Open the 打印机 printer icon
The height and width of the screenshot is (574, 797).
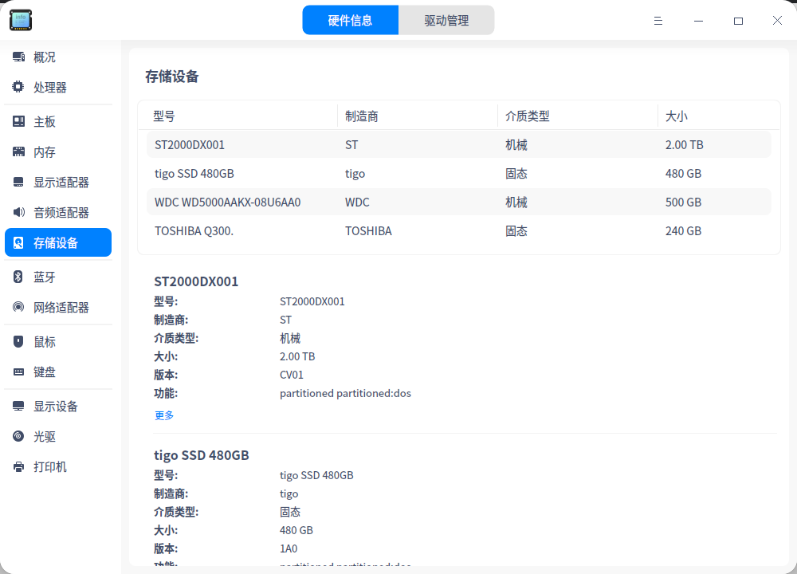(18, 466)
